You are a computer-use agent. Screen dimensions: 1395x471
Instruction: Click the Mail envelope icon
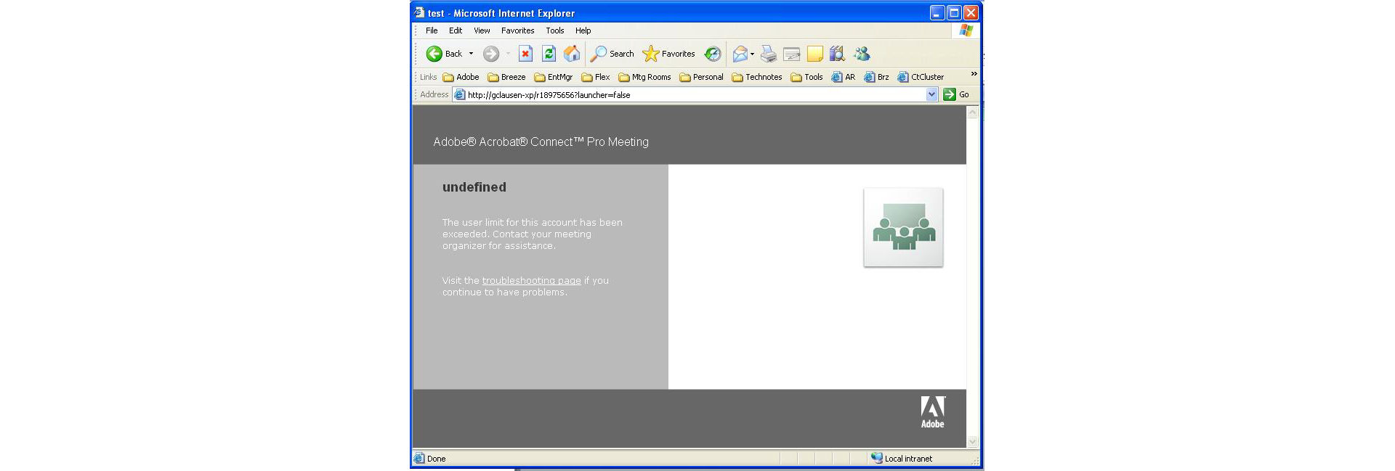(740, 54)
